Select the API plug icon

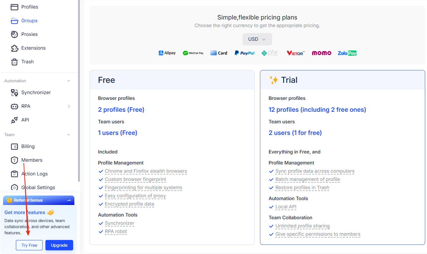[14, 120]
